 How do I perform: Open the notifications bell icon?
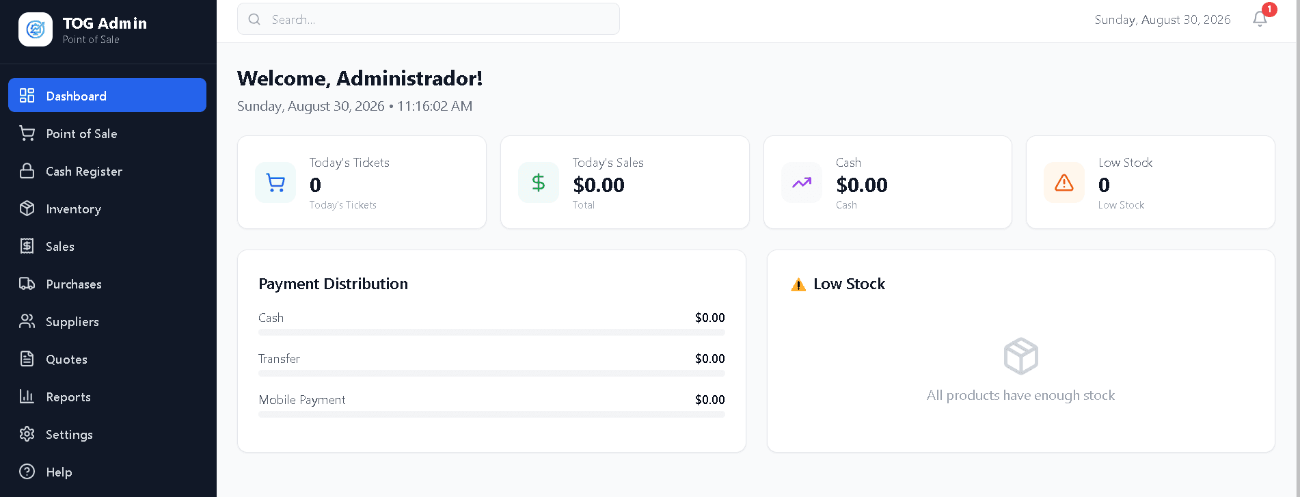tap(1260, 19)
